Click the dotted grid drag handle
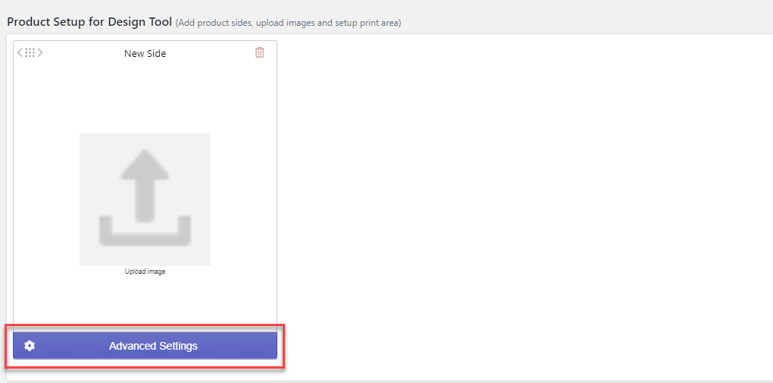This screenshot has width=773, height=383. click(30, 53)
